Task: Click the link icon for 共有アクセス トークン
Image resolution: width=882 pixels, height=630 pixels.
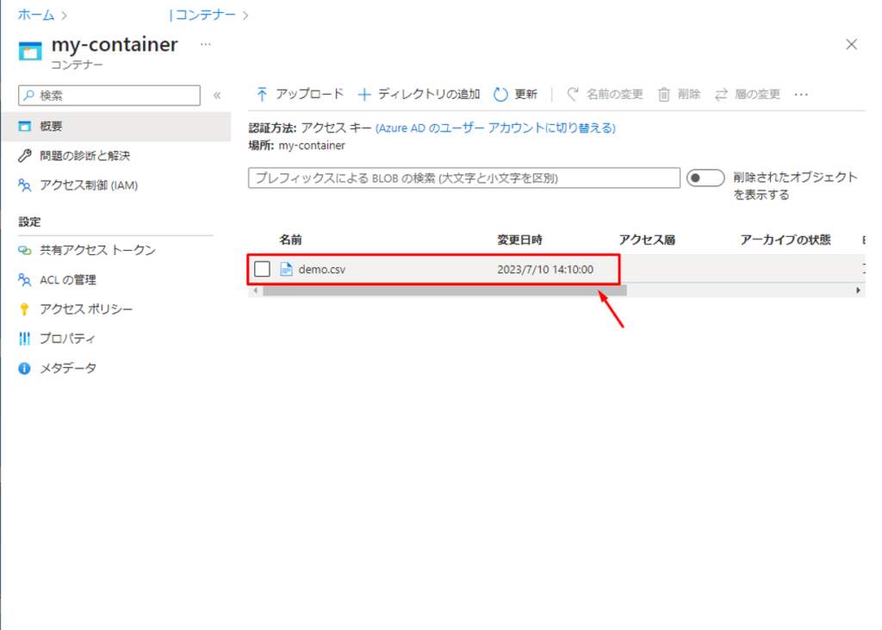Action: (25, 250)
